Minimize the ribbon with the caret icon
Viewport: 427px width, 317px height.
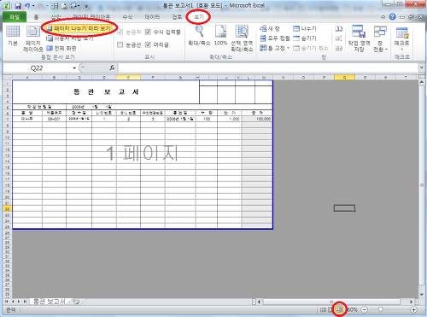pos(383,17)
